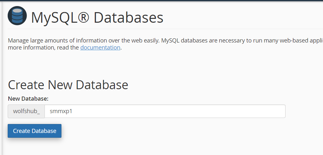This screenshot has height=155, width=323.
Task: Click the Create New Database heading
Action: pyautogui.click(x=68, y=85)
